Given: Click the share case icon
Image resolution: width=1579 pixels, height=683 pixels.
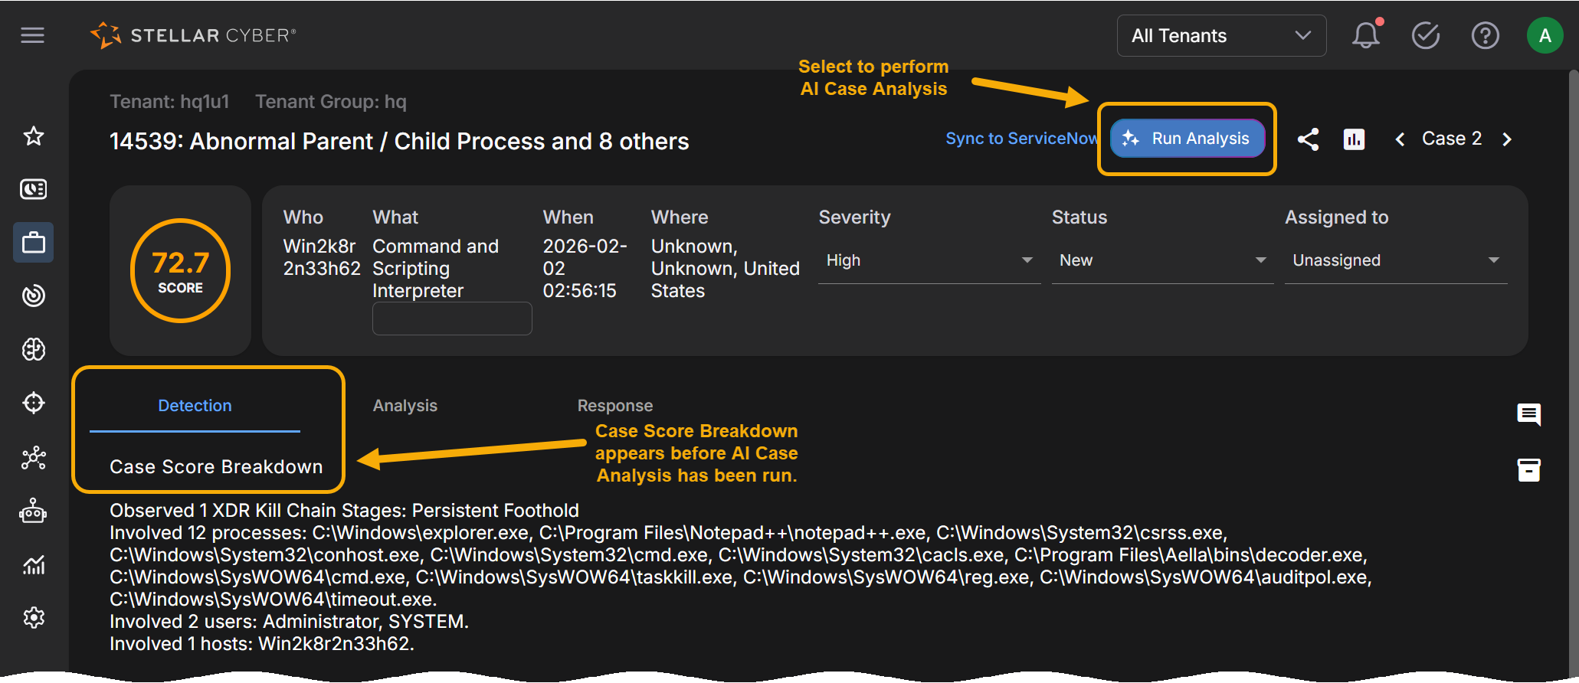Looking at the screenshot, I should pos(1308,139).
